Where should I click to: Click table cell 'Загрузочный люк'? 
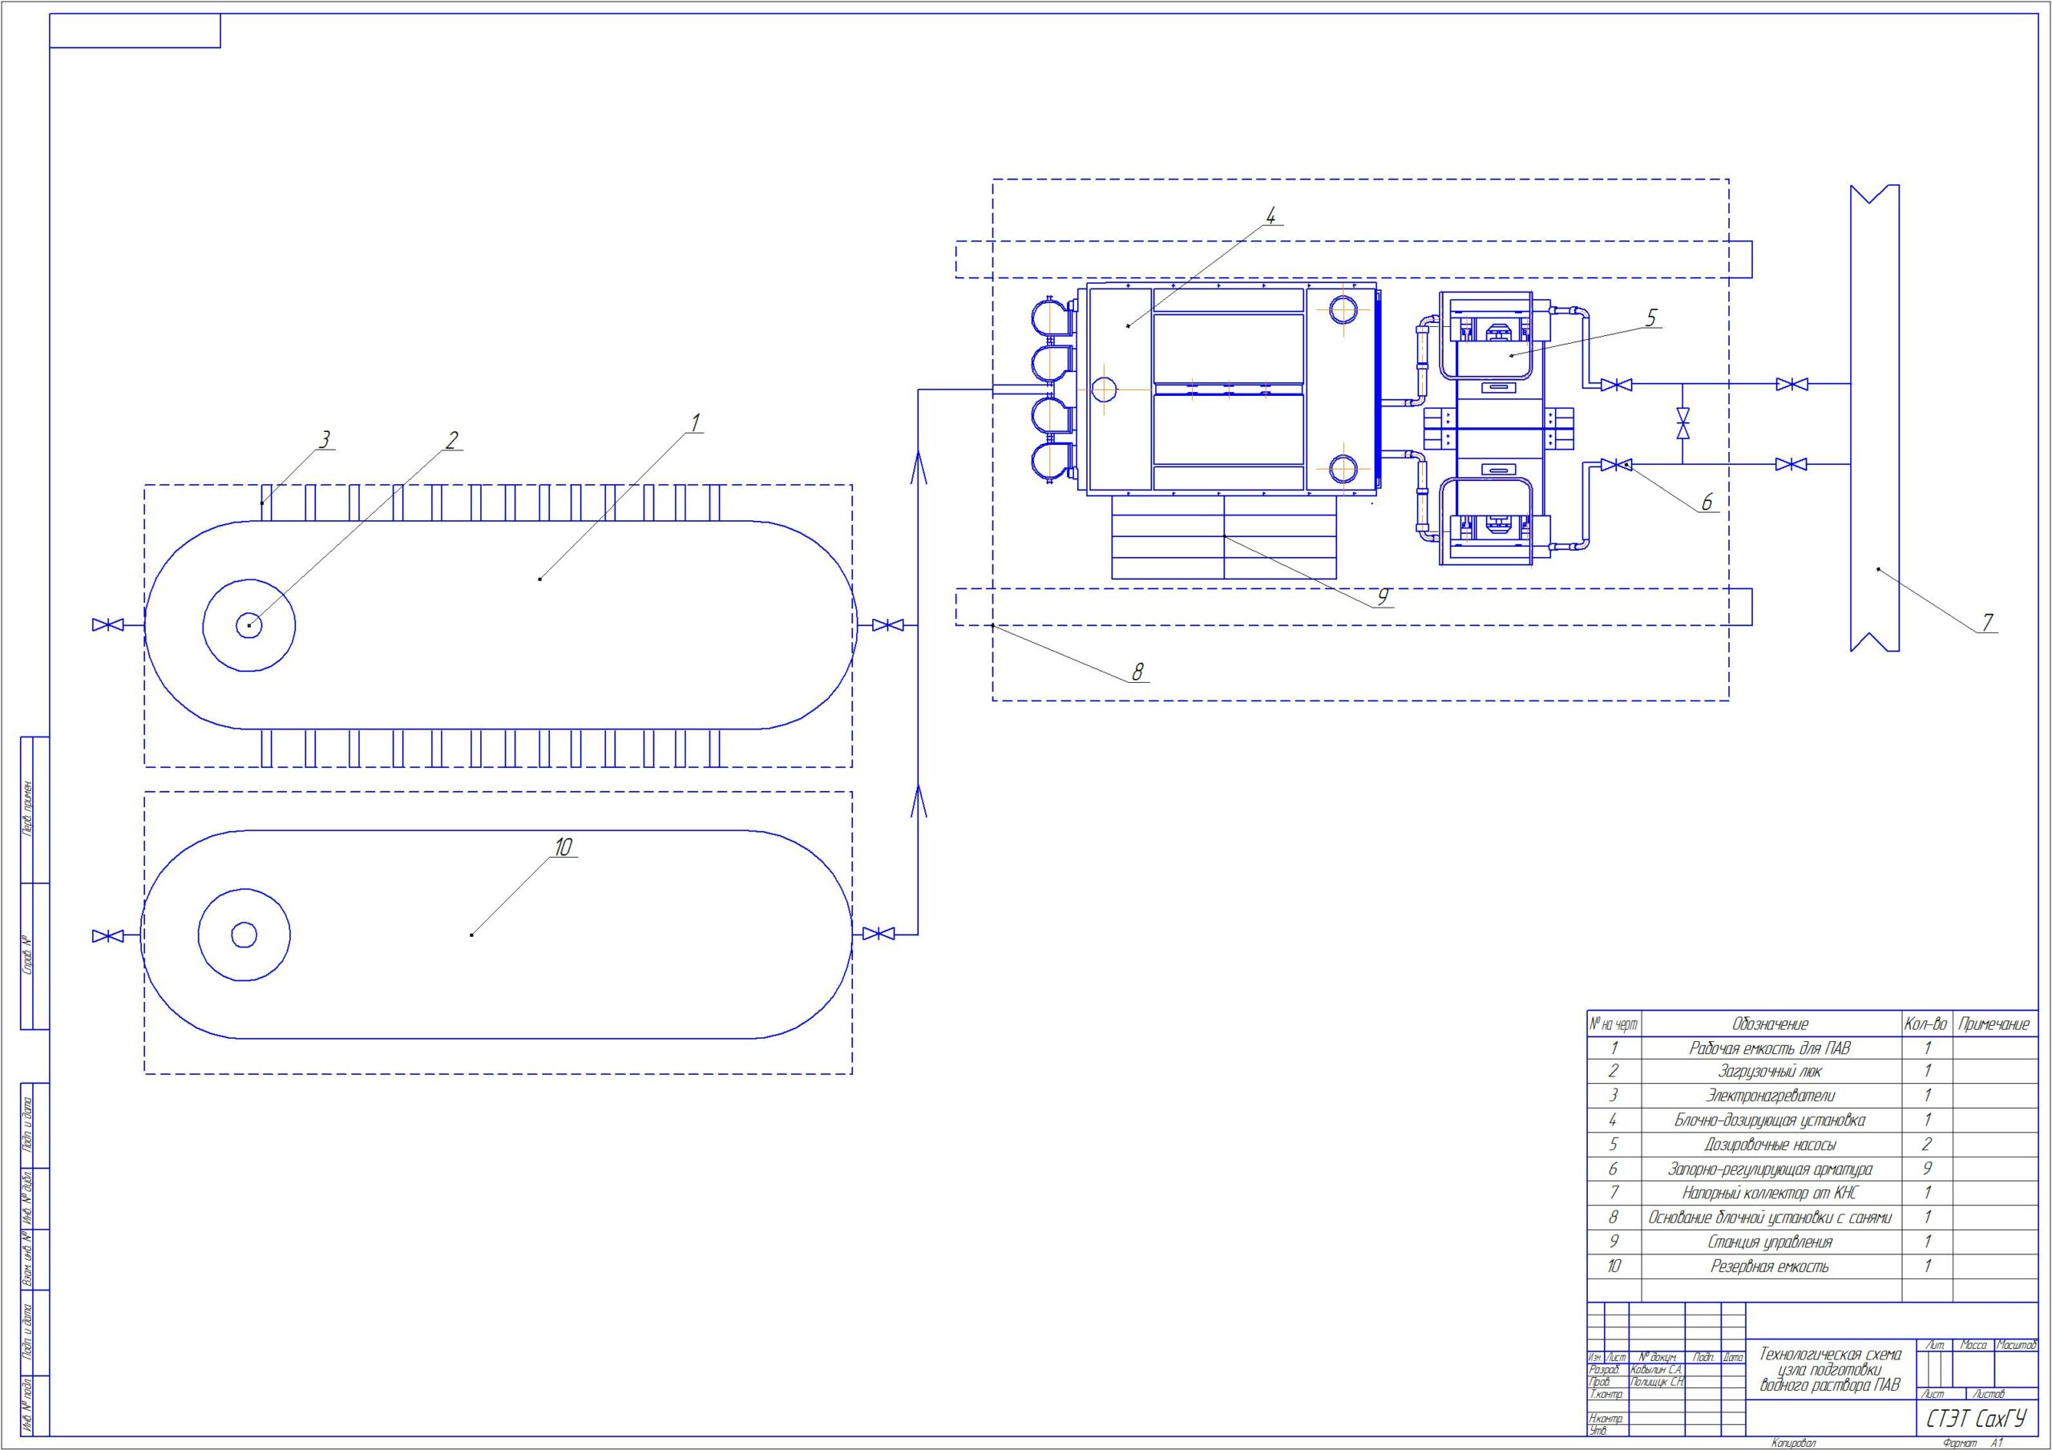tap(1771, 1072)
